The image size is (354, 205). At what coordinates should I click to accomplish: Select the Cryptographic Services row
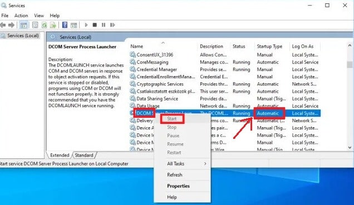click(x=225, y=84)
